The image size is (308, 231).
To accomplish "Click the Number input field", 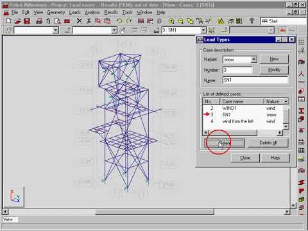I will 237,70.
